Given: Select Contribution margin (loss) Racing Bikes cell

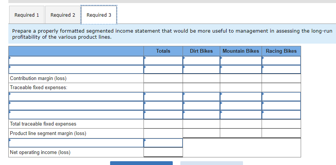Looking at the screenshot, I should (x=281, y=79).
